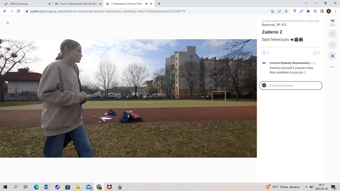Close the expanded Padlet post view
Screen dimensions: 340x191
click(8, 23)
